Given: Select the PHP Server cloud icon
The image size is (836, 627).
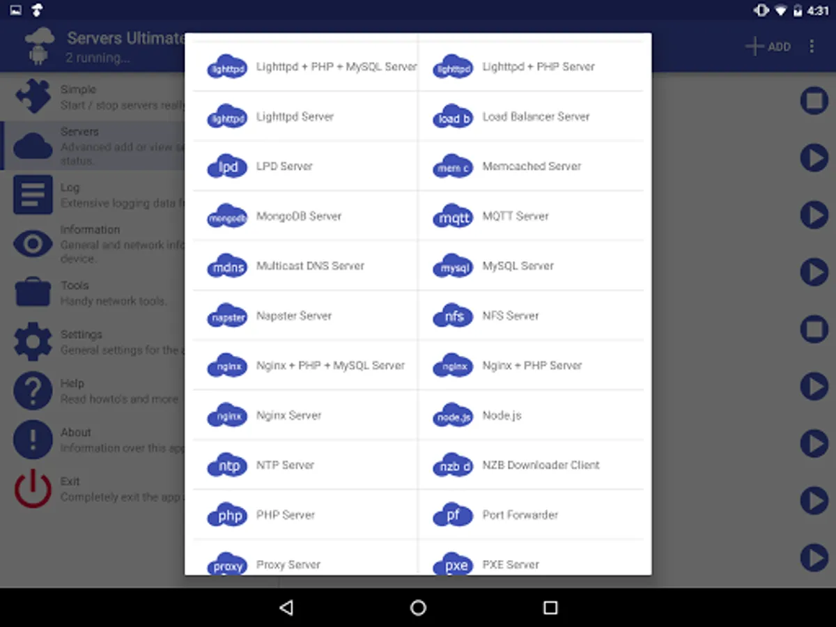Looking at the screenshot, I should point(228,515).
